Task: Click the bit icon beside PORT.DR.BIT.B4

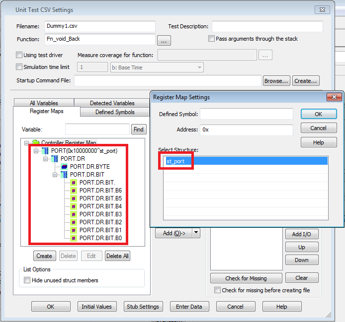Action: [74, 206]
